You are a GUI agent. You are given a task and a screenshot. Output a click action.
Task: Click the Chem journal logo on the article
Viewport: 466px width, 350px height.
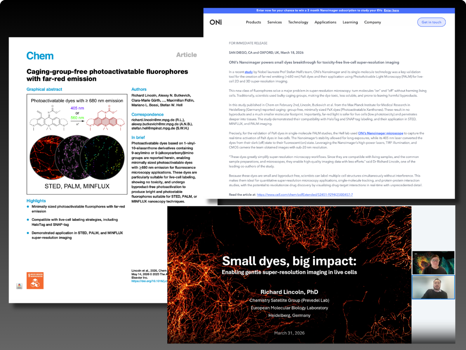pyautogui.click(x=40, y=56)
